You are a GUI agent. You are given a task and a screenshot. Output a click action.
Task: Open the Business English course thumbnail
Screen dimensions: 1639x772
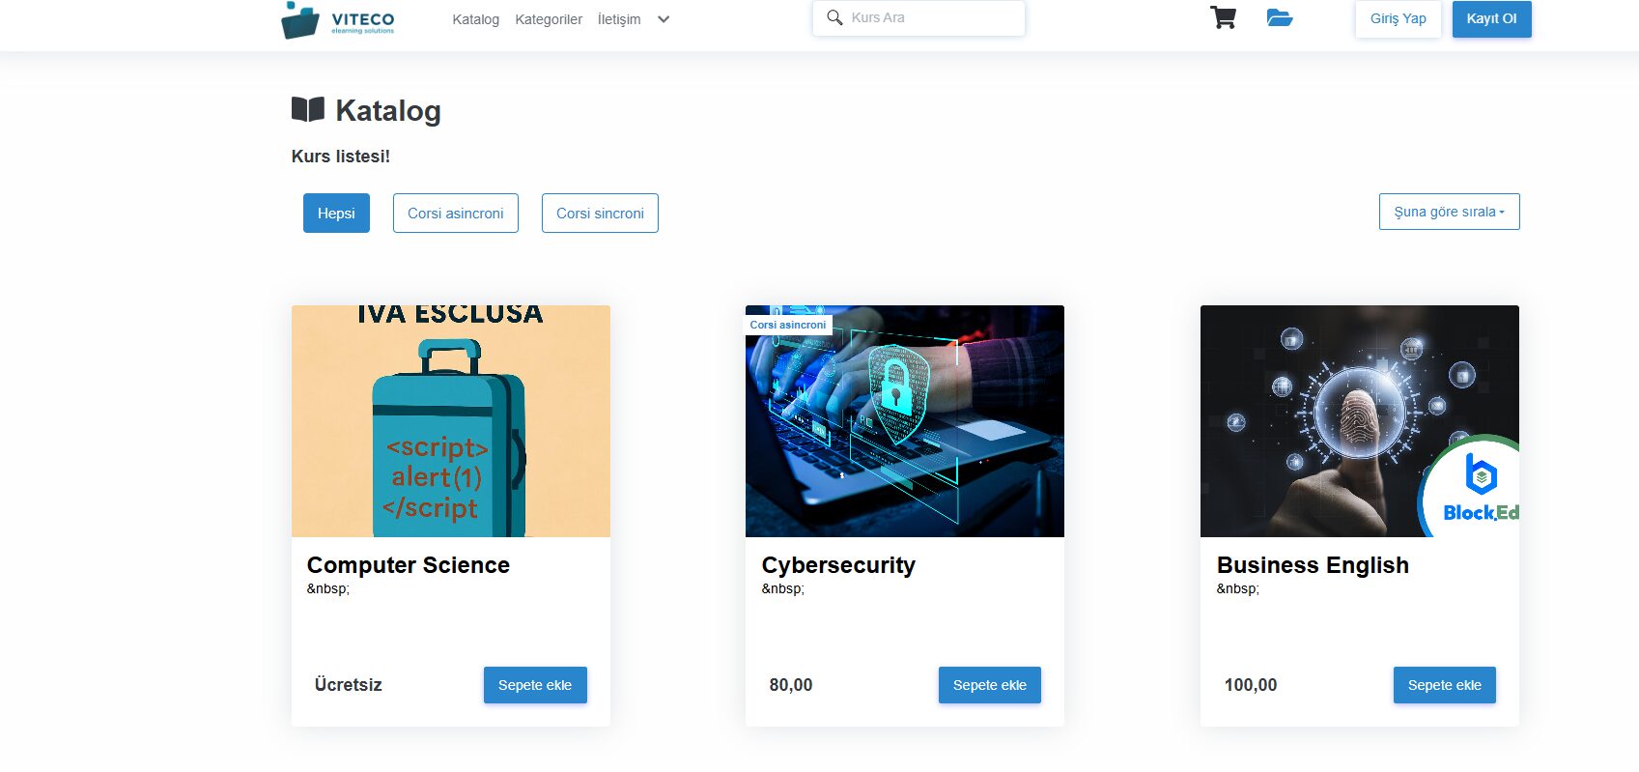[x=1359, y=421]
